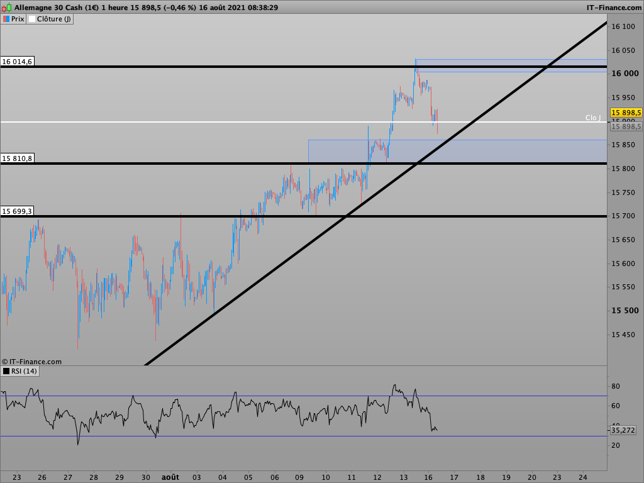The width and height of the screenshot is (644, 483).
Task: Click the 16 000 price axis label
Action: (625, 74)
